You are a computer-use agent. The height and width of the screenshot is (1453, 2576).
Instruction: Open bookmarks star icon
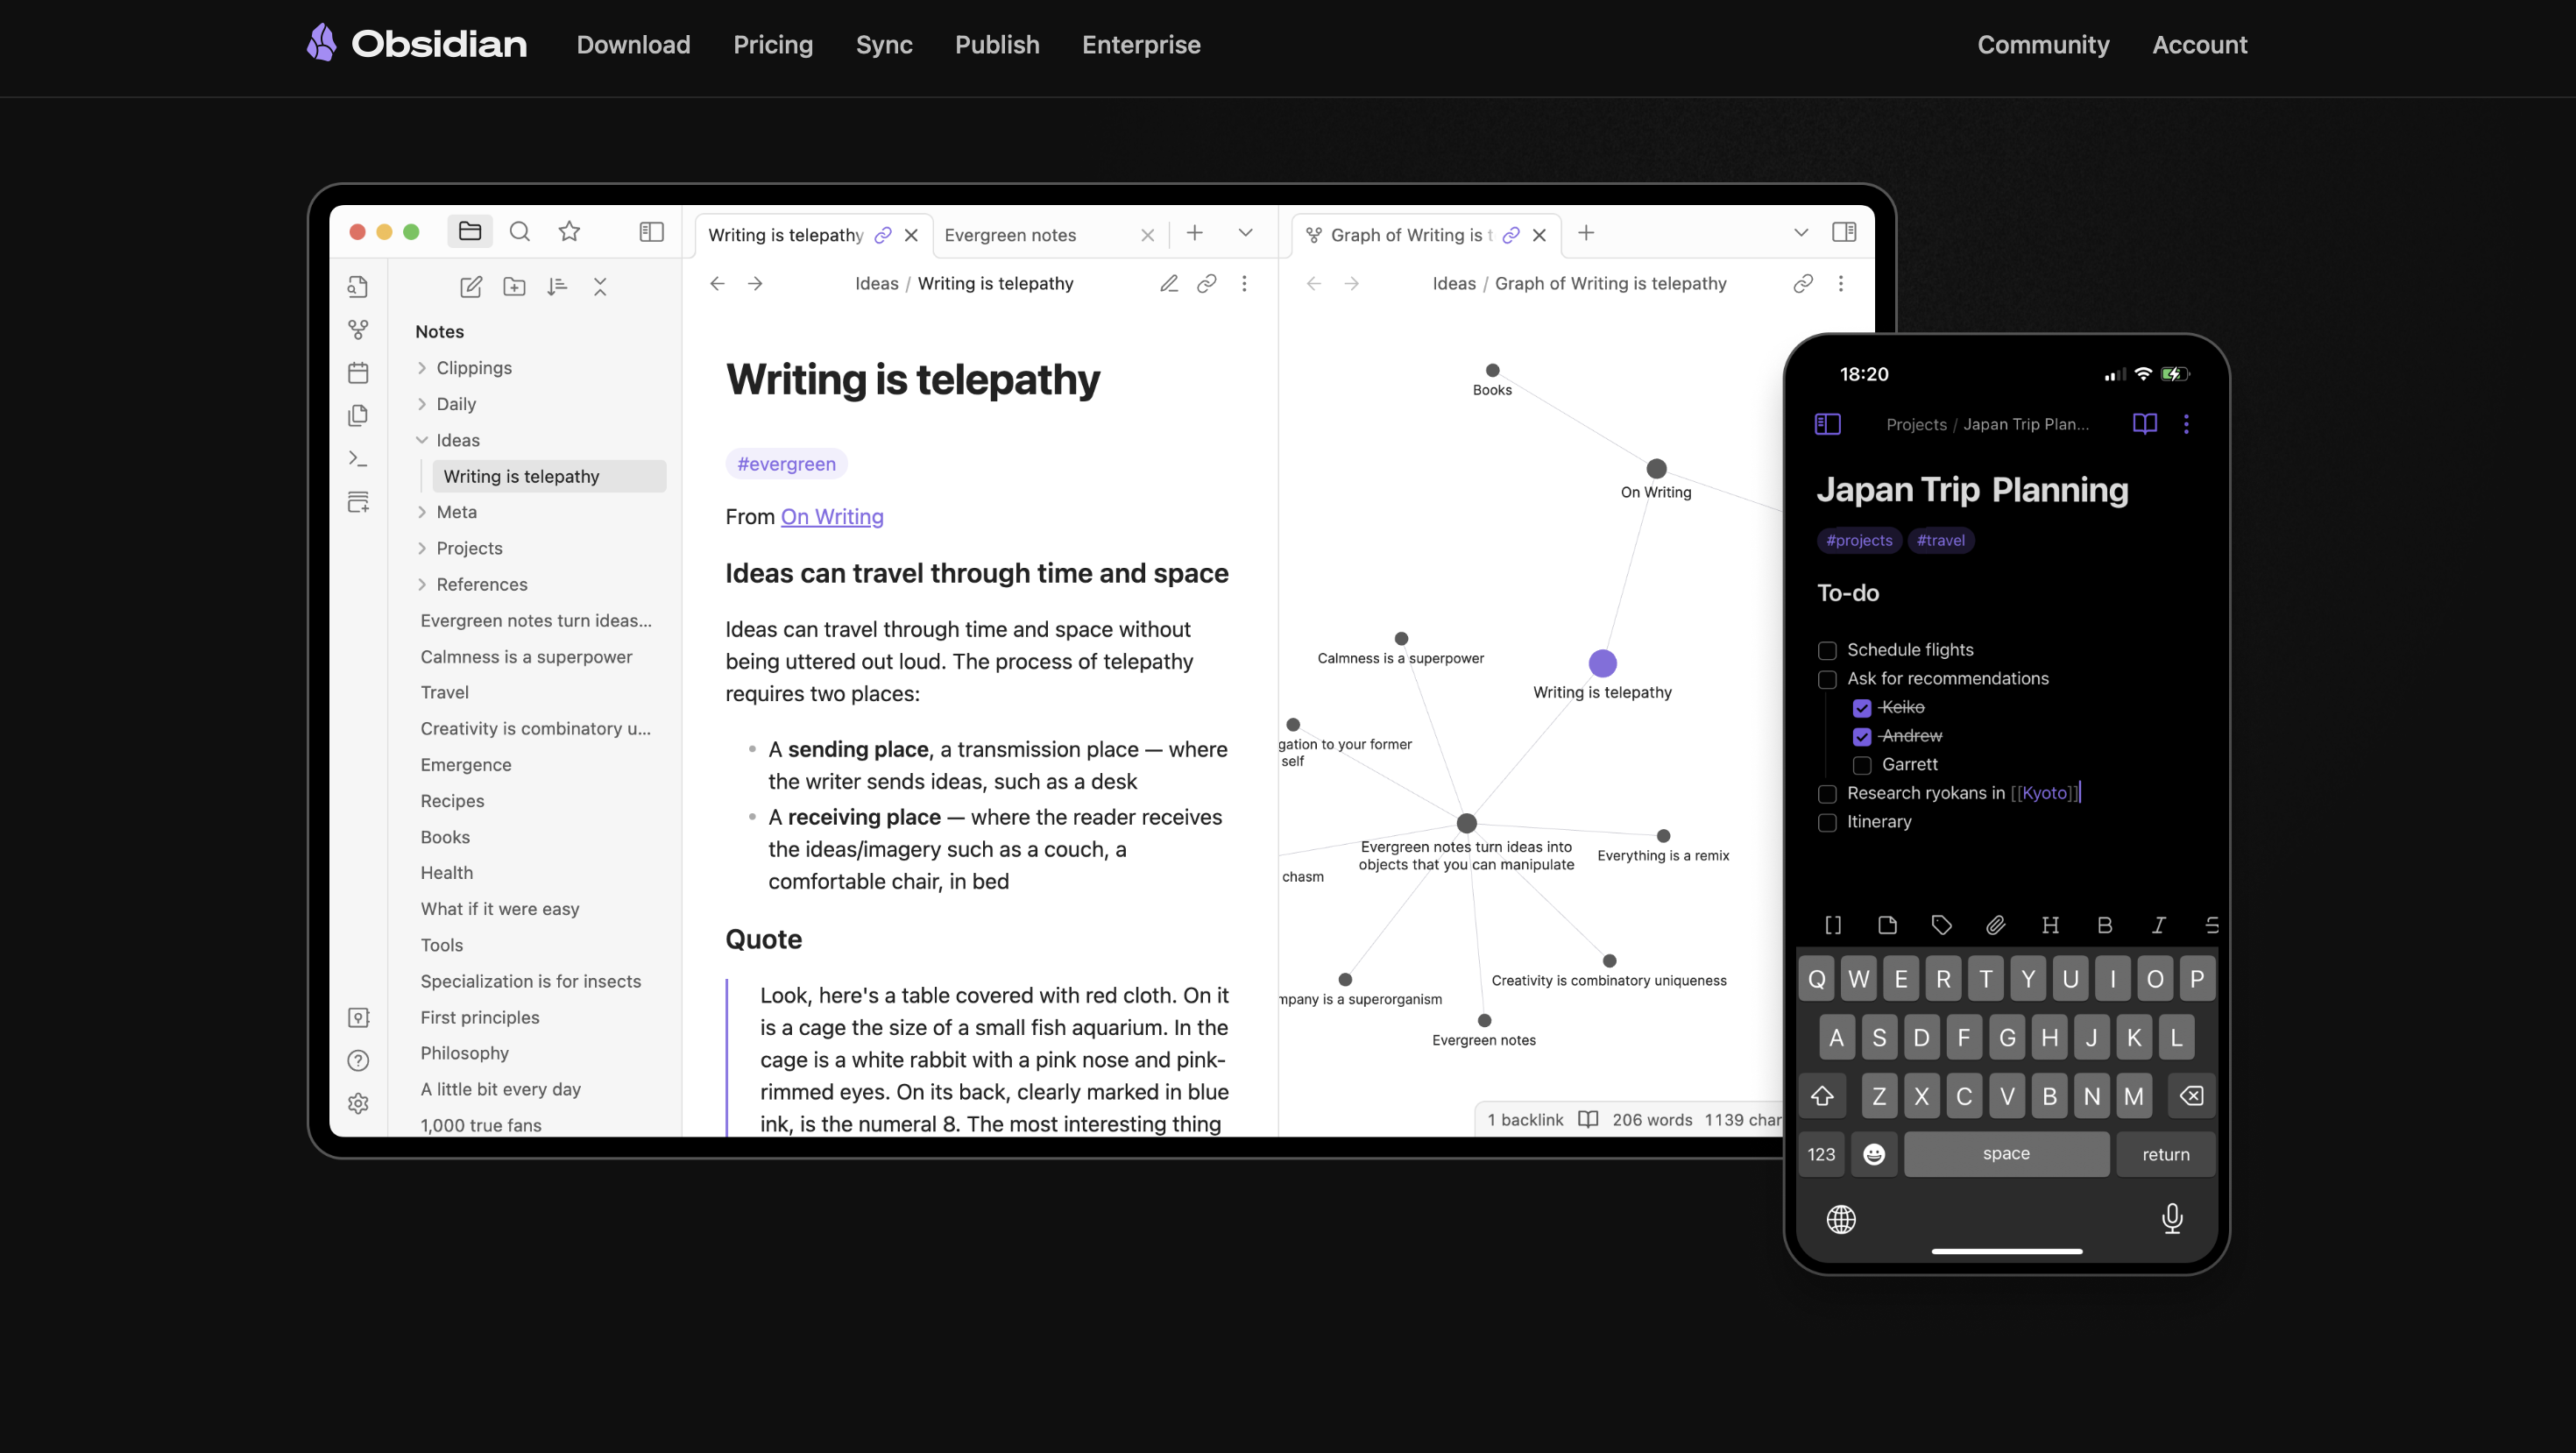point(569,232)
